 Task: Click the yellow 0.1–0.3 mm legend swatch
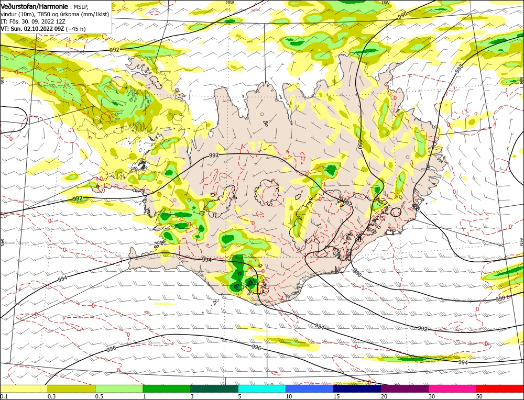click(x=24, y=388)
